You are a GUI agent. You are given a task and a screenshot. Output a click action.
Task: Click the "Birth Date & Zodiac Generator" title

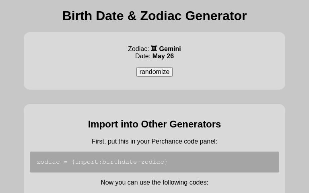(x=154, y=16)
